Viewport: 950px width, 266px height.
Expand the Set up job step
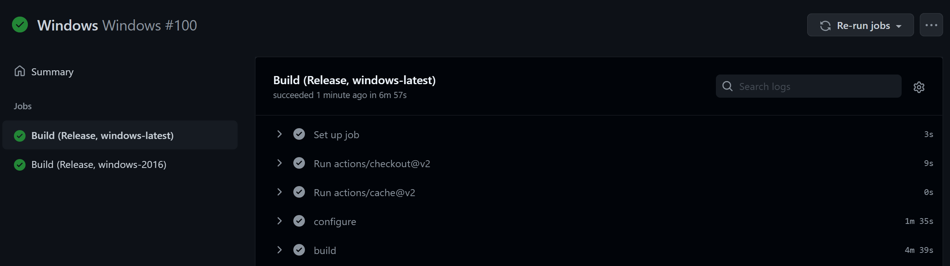click(x=279, y=134)
